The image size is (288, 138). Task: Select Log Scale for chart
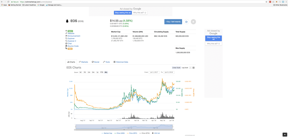pyautogui.click(x=185, y=68)
